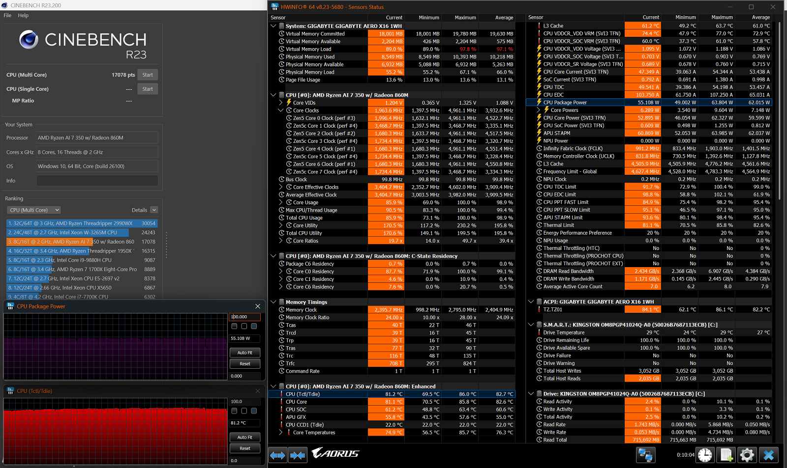
Task: Click the right panel Average column header
Action: coord(761,17)
